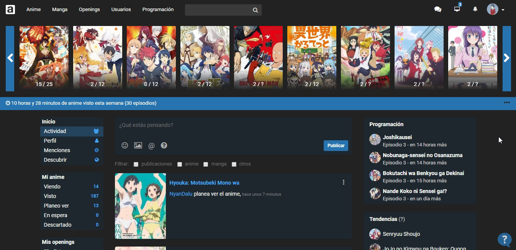Open NyanDalu's profile link

pos(181,194)
